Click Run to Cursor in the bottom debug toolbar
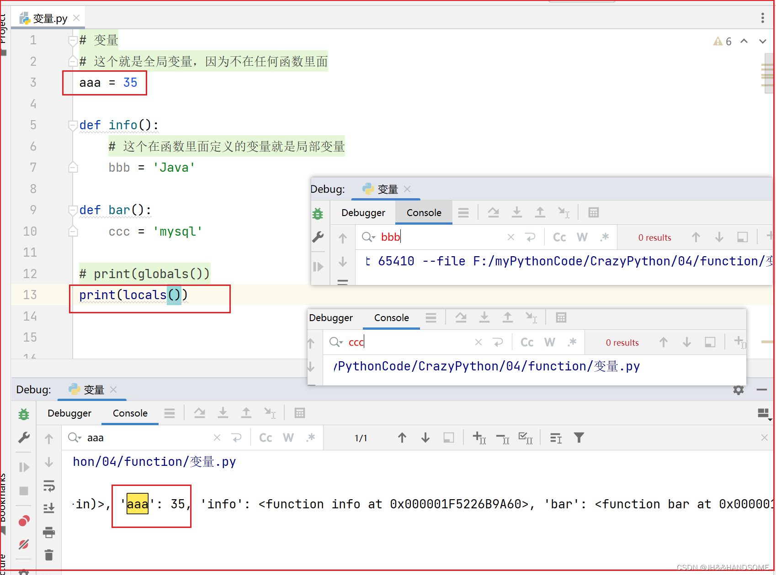776x575 pixels. (x=270, y=413)
